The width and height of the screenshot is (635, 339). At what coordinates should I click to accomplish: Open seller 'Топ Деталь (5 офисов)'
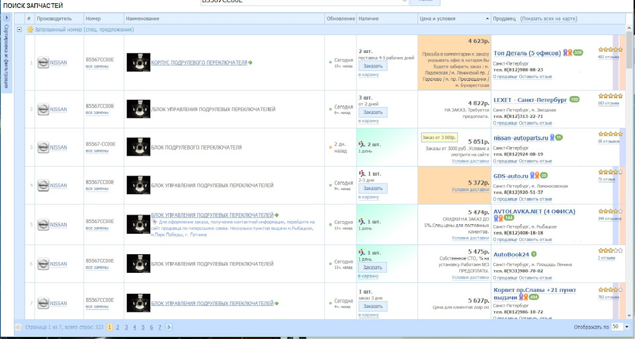(x=527, y=53)
